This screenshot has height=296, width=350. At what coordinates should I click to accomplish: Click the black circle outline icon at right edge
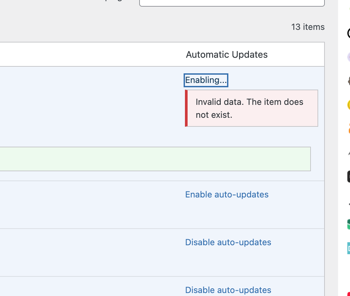[x=349, y=33]
